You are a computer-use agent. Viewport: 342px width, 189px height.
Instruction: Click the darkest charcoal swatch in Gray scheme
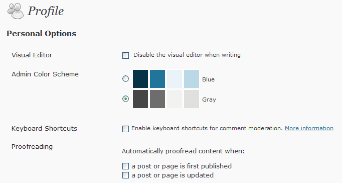coord(140,99)
